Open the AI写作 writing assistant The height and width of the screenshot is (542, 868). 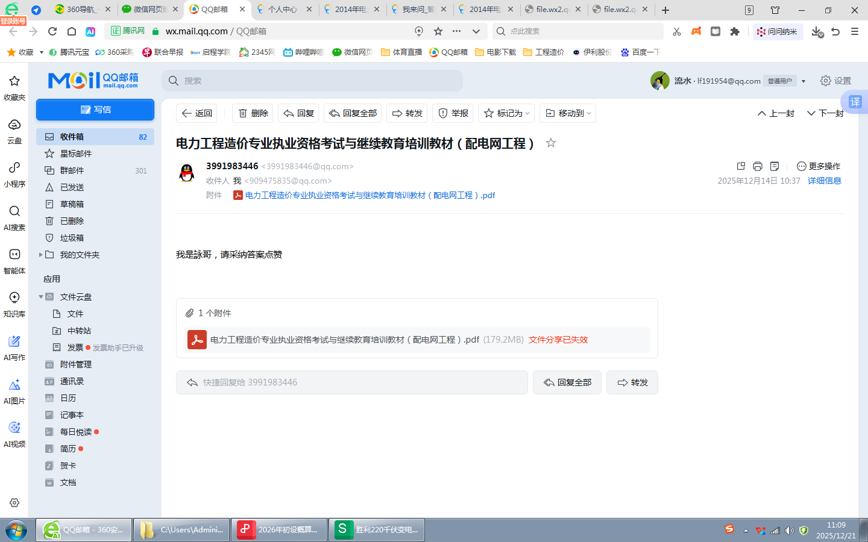14,347
